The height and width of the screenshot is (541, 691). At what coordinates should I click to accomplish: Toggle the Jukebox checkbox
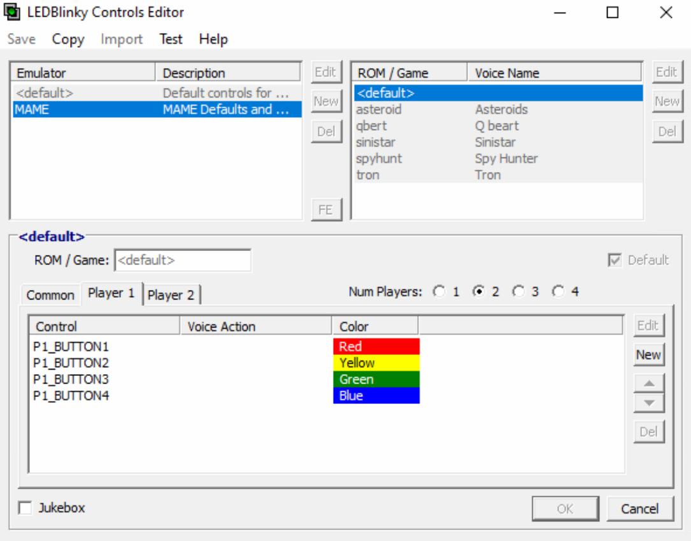(x=25, y=508)
